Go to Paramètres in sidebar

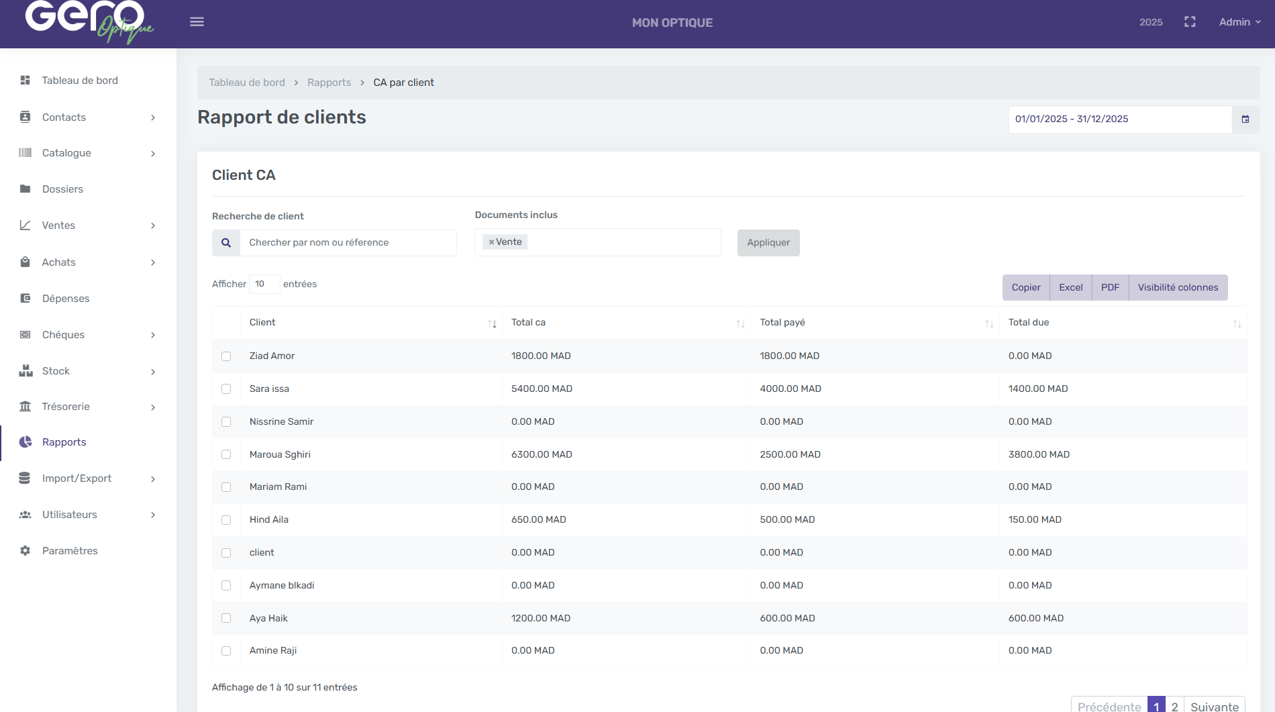click(70, 551)
